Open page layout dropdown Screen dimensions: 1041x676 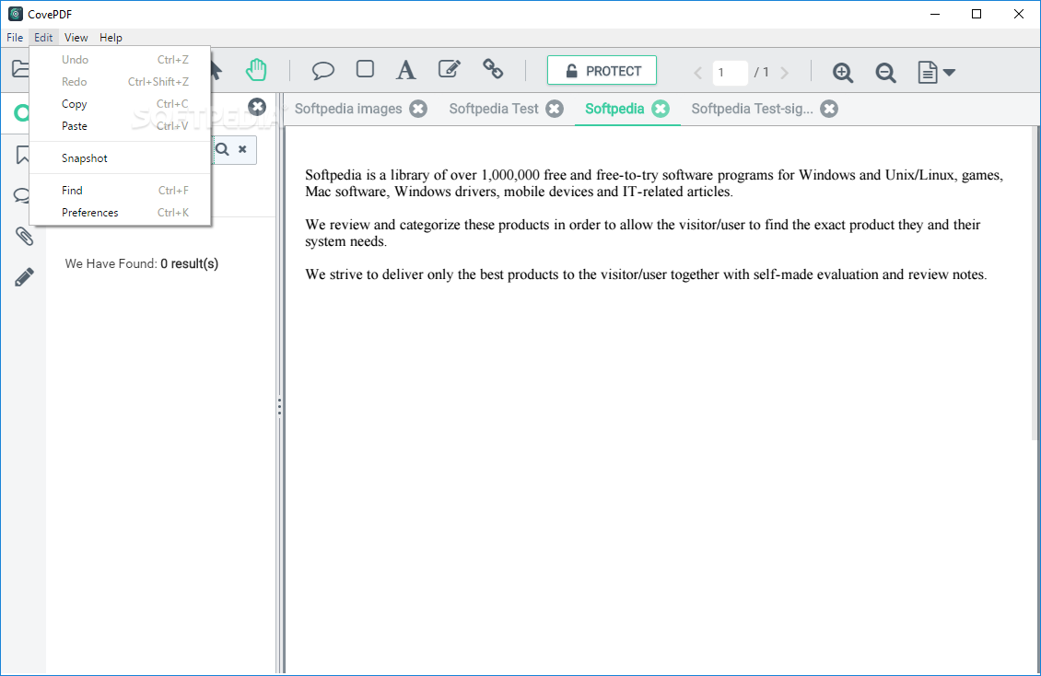tap(936, 73)
